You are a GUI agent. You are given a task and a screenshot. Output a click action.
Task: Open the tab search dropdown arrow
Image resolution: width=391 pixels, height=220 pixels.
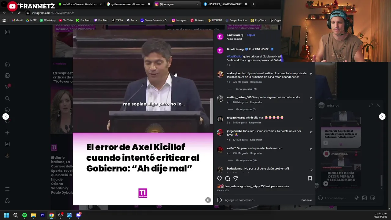tap(4, 4)
